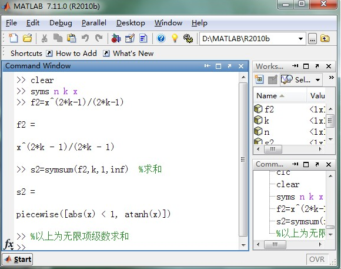The image size is (341, 269).
Task: Click Workspace horizontal scrollbar thumb
Action: click(x=273, y=149)
